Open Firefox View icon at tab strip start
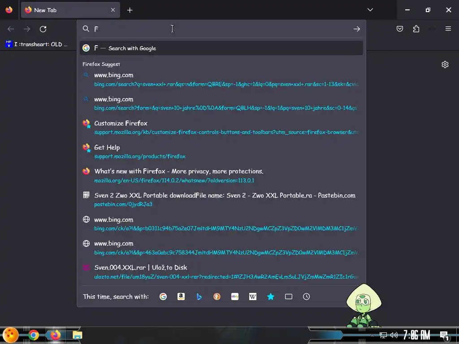 coord(9,10)
